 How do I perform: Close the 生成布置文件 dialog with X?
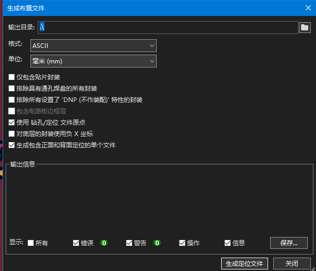tap(308, 8)
